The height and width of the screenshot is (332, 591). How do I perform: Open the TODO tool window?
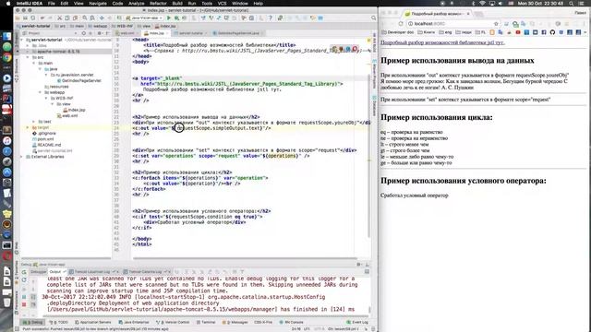(59, 322)
